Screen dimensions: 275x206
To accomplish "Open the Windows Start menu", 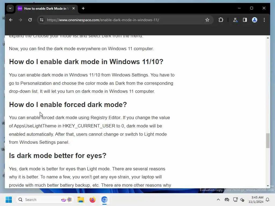I will (9, 200).
